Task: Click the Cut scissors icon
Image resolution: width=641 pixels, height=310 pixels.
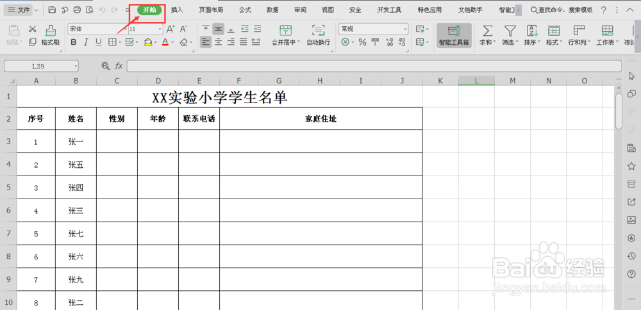Action: 33,29
